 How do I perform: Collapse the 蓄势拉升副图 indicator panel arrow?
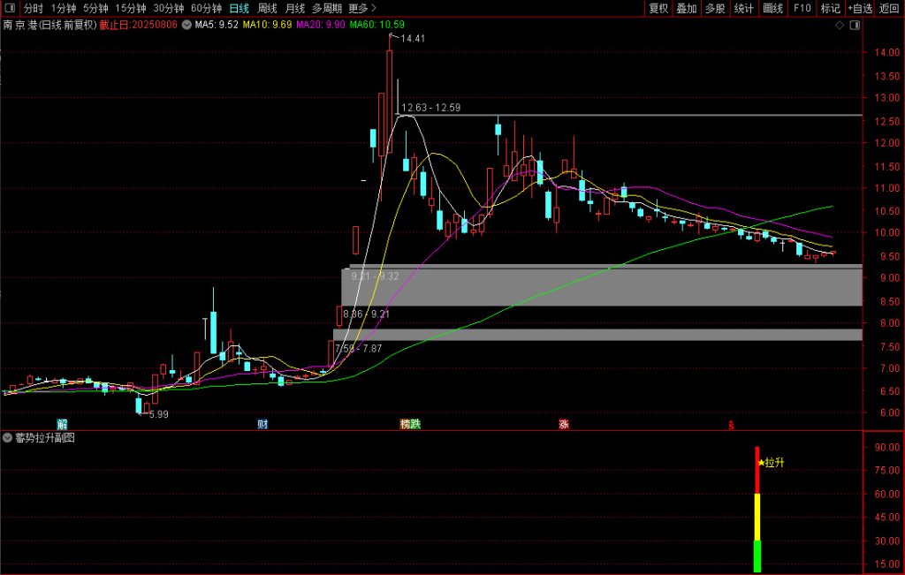(x=8, y=438)
